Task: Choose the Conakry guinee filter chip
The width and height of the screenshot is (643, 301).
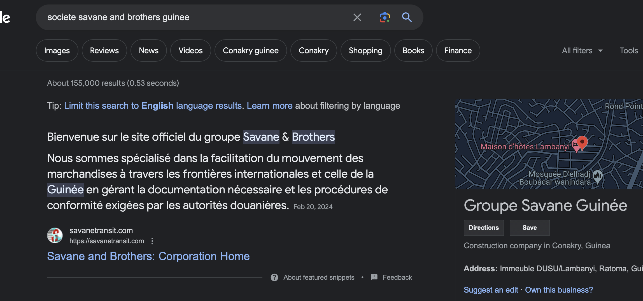Action: (251, 51)
